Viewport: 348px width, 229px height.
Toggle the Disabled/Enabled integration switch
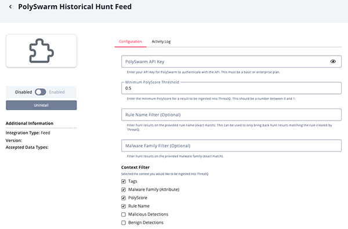click(x=41, y=92)
